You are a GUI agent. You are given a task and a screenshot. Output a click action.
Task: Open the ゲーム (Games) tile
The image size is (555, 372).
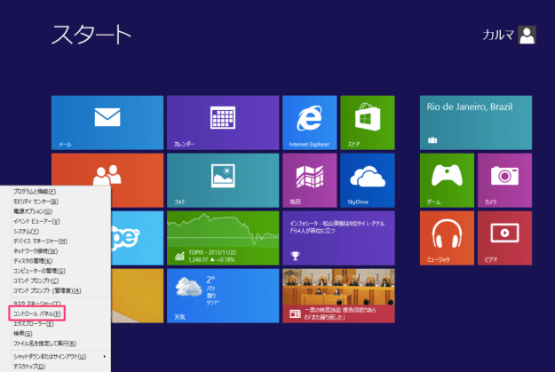[447, 180]
